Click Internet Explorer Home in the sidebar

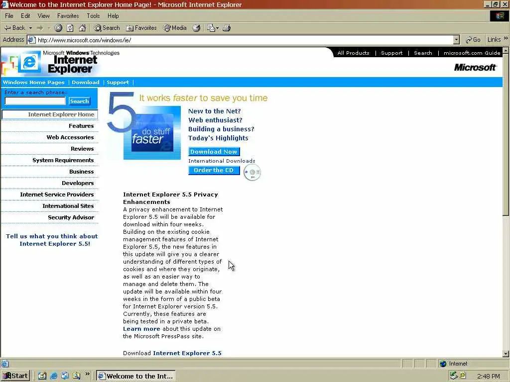[x=50, y=114]
